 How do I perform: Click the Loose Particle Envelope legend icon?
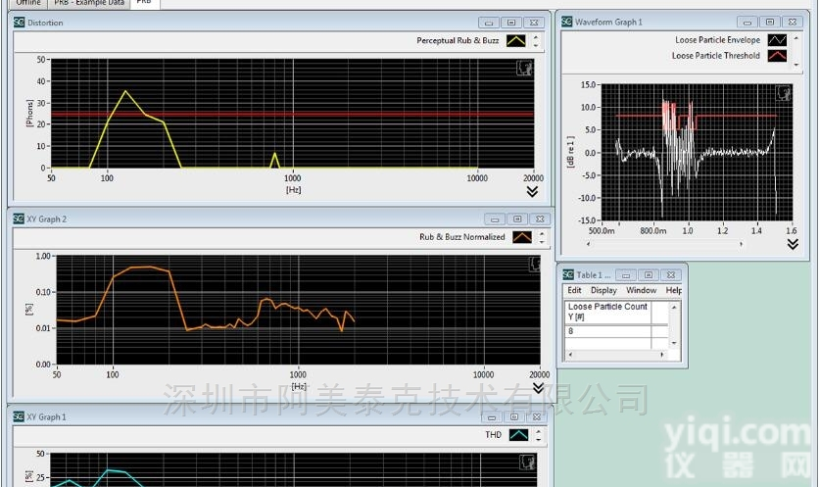click(776, 40)
